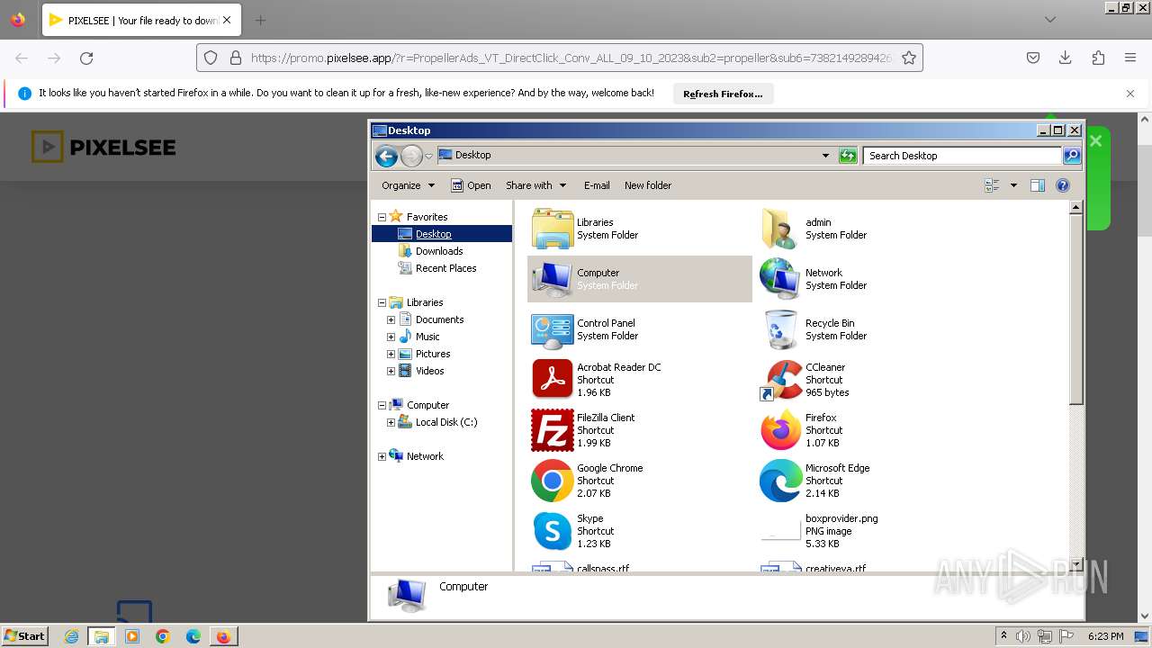The height and width of the screenshot is (648, 1152).
Task: Click the Firefox URL address field
Action: coord(571,58)
